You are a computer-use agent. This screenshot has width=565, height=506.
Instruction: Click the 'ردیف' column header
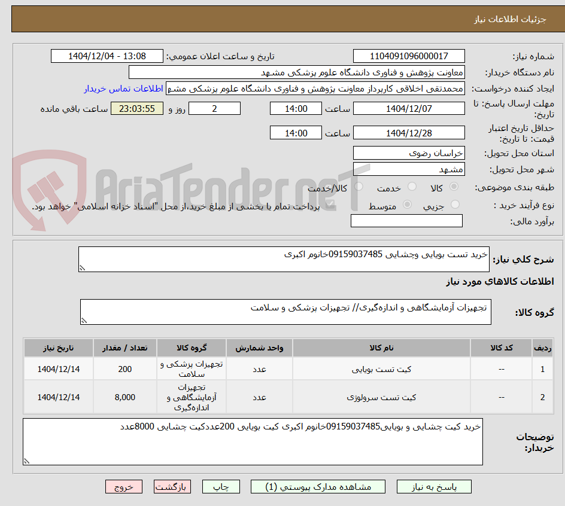(543, 348)
